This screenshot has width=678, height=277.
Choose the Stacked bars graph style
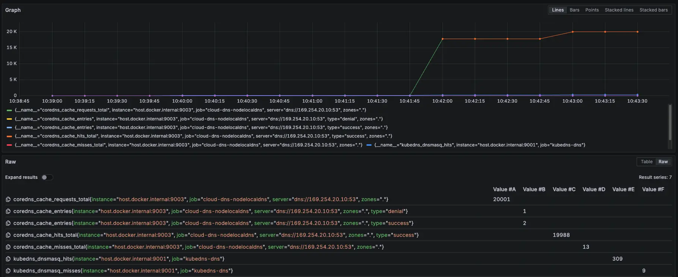click(x=653, y=10)
